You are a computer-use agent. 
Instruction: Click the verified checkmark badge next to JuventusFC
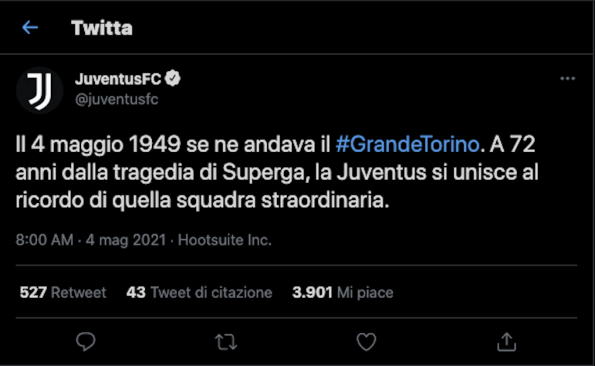click(173, 77)
